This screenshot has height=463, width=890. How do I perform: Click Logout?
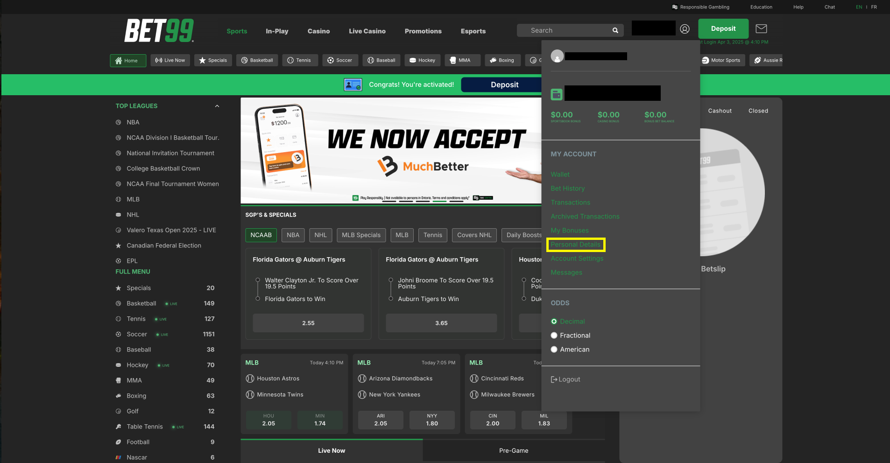(x=565, y=379)
